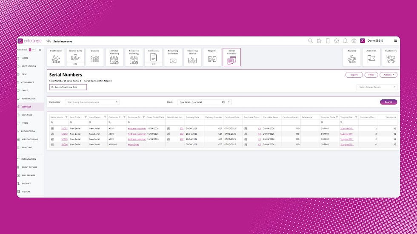This screenshot has width=417, height=234.
Task: Open the Warehousing sidebar menu
Action: [x=29, y=139]
